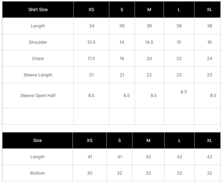Click the chest value 19 for size S
Screen dimensions: 221x182
122,59
